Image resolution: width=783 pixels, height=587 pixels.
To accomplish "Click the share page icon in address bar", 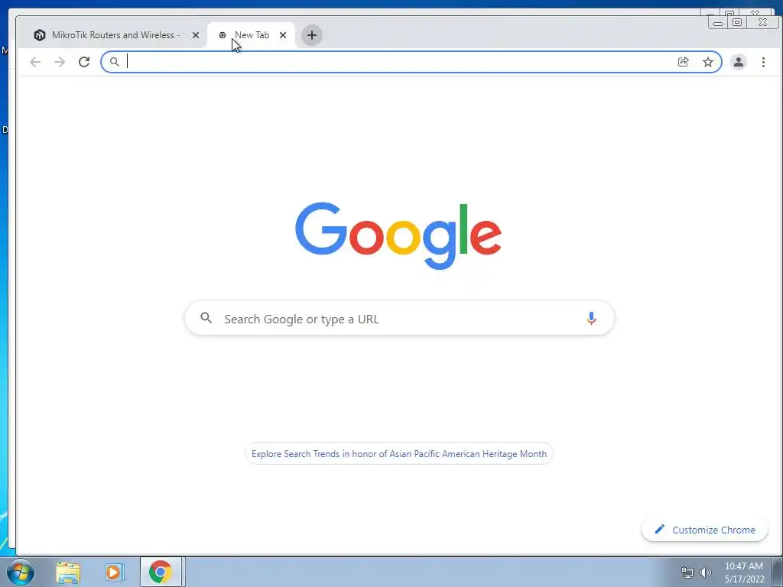I will (683, 62).
